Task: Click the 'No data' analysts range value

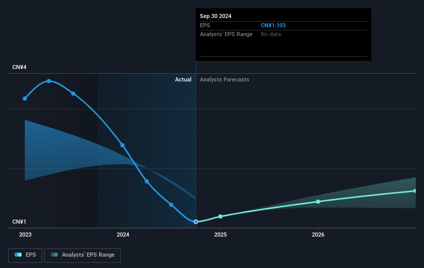Action: [x=271, y=35]
